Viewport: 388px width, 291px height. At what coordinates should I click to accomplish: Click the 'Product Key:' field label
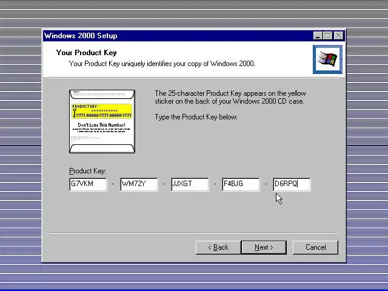click(x=87, y=171)
